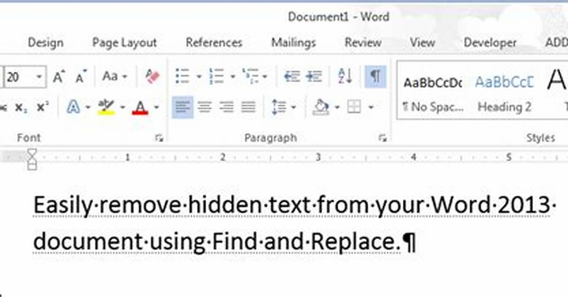Click the Change Case Aa button

[x=111, y=77]
